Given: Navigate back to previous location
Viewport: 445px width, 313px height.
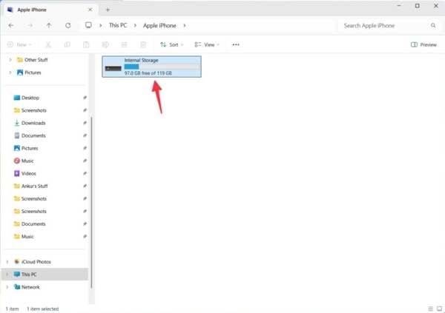Looking at the screenshot, I should point(11,25).
